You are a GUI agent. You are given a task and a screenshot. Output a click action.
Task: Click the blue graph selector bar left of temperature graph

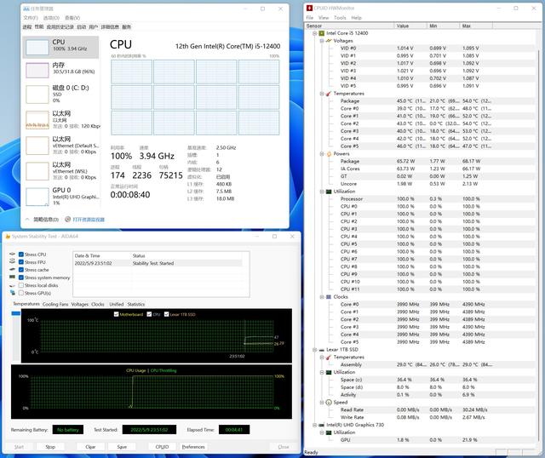point(16,313)
